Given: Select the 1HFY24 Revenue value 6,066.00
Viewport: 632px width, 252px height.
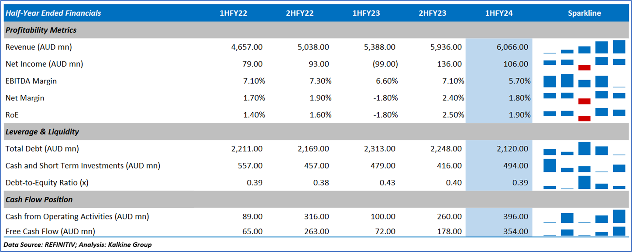Looking at the screenshot, I should (511, 47).
